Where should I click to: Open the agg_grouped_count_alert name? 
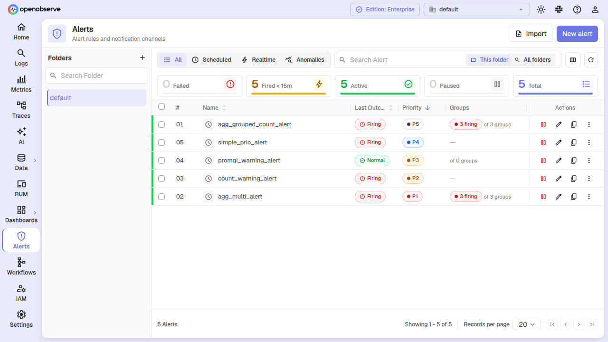pos(255,124)
